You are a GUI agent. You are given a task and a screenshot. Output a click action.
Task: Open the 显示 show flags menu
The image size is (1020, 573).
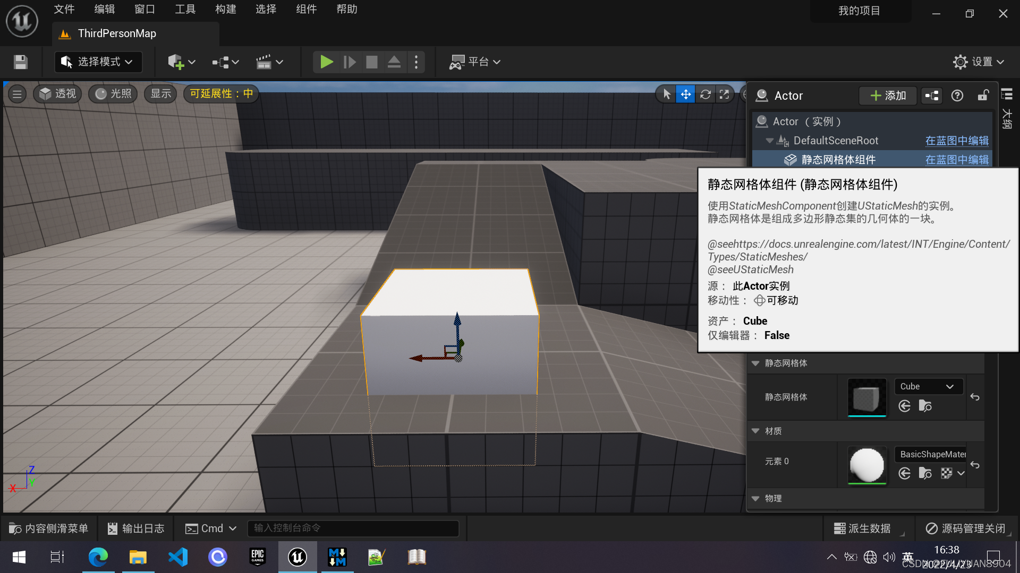click(x=160, y=94)
